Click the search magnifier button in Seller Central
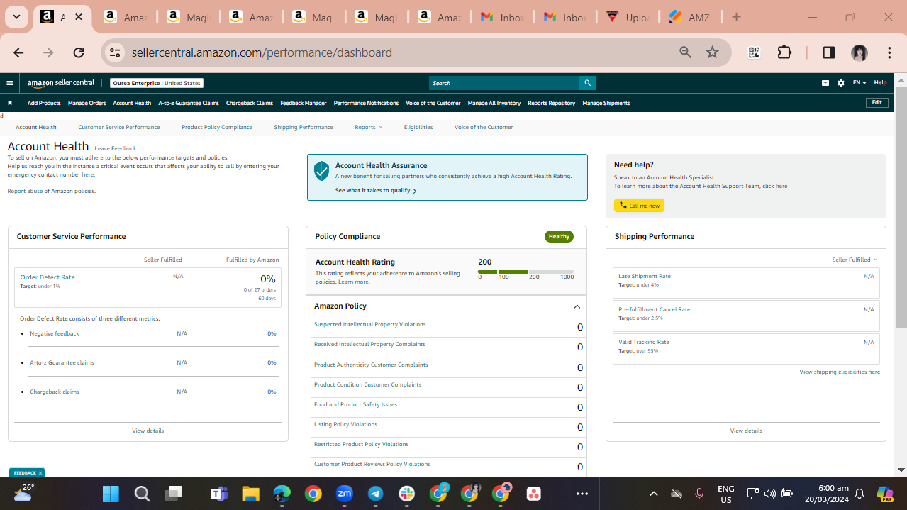Viewport: 907px width, 510px height. tap(587, 83)
